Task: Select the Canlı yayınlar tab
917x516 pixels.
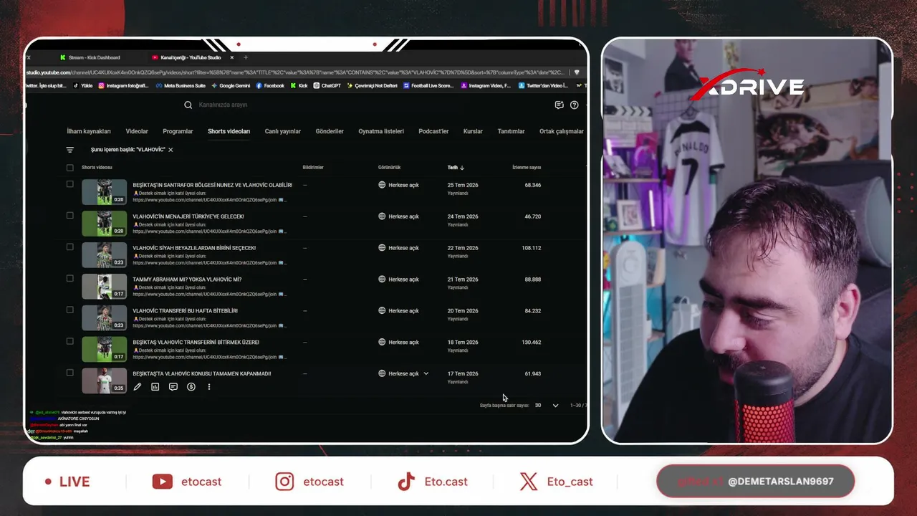Action: tap(283, 131)
